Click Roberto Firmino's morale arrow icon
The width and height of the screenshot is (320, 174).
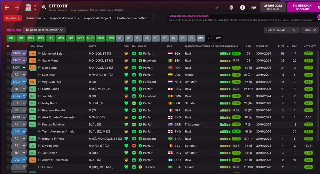140,139
